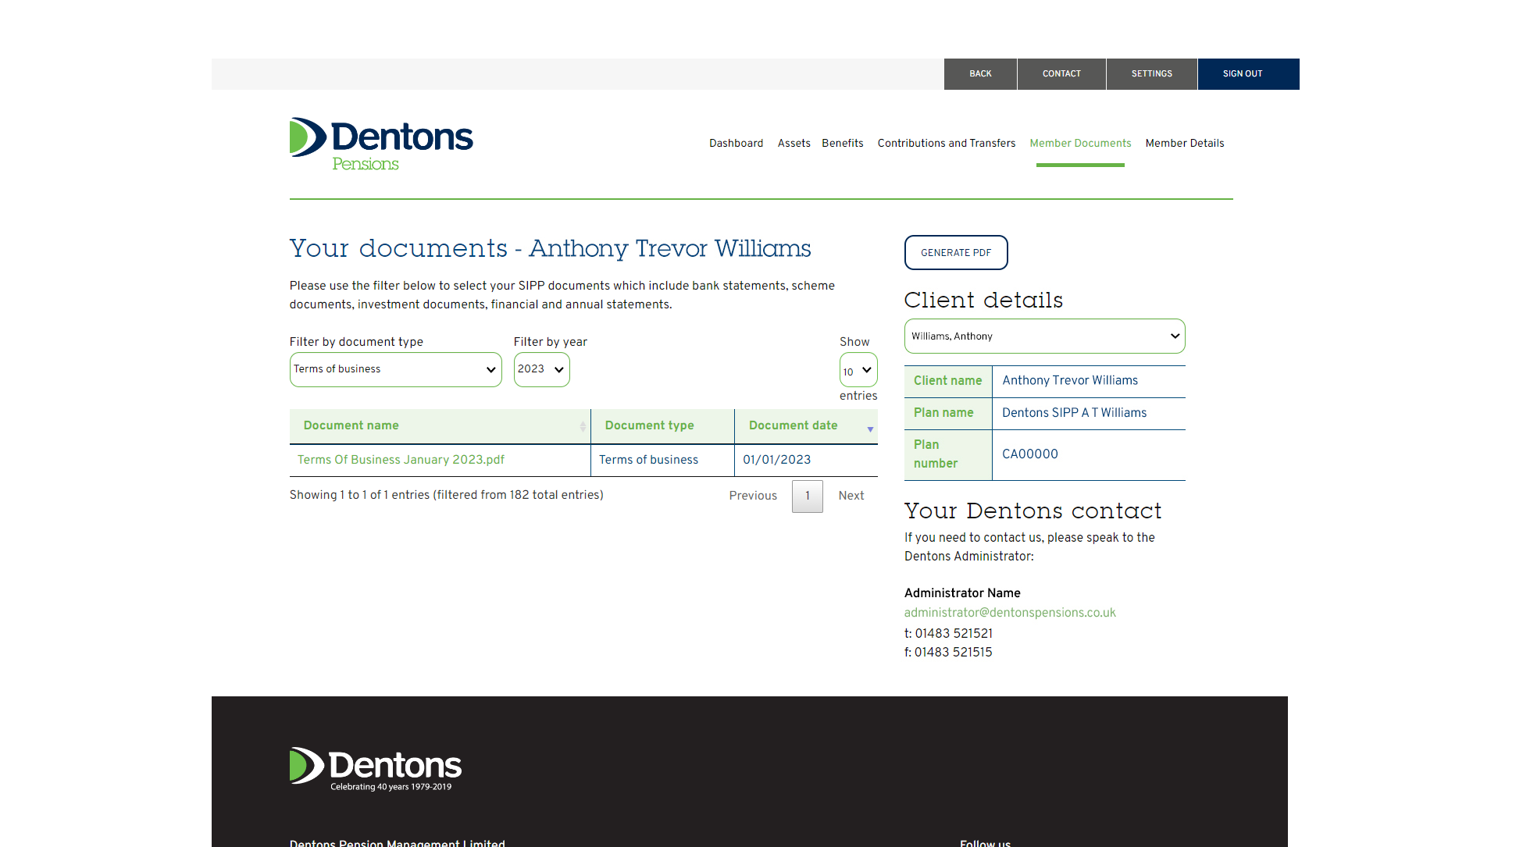The image size is (1523, 847).
Task: Click the BACK button
Action: coord(980,74)
